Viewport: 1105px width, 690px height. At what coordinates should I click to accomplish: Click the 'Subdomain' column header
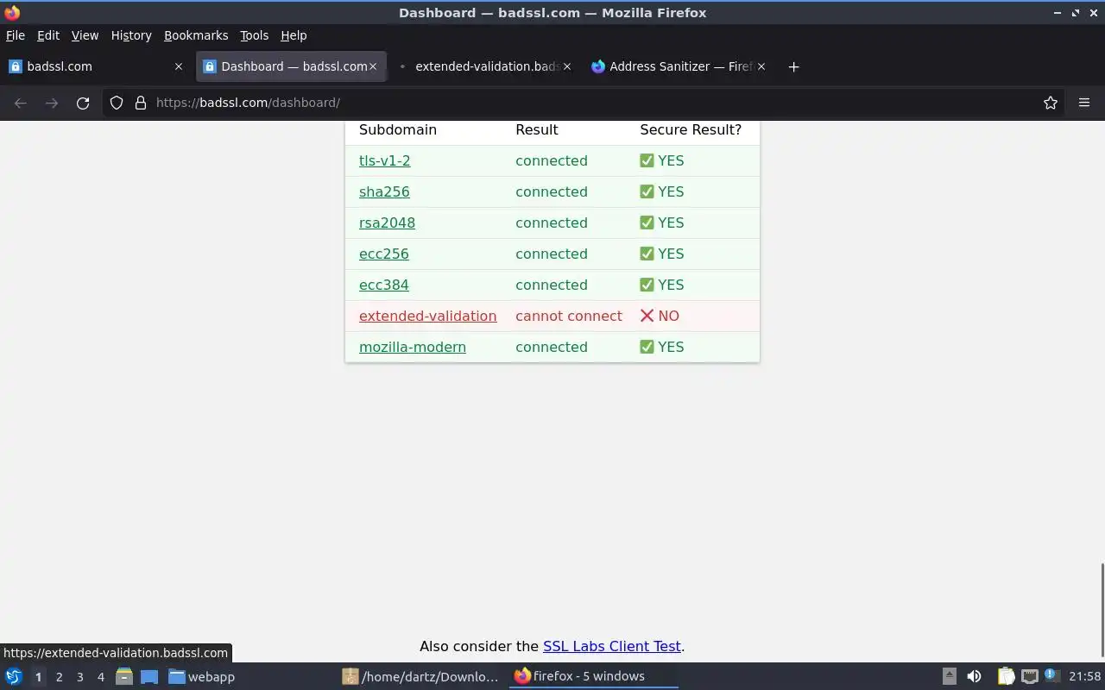(398, 129)
